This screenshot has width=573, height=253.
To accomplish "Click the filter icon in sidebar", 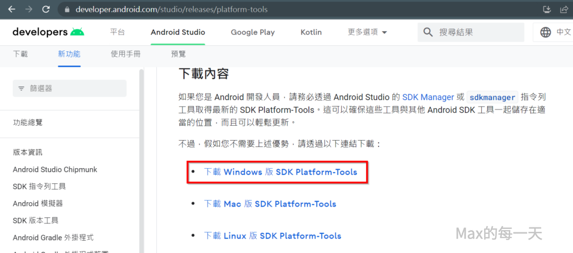I will point(22,88).
